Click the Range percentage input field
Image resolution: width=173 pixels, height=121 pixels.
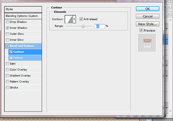click(x=100, y=26)
